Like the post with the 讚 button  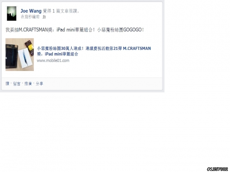7,83
